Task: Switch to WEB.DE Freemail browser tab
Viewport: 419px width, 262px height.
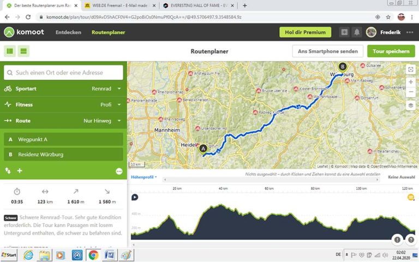Action: (x=120, y=5)
